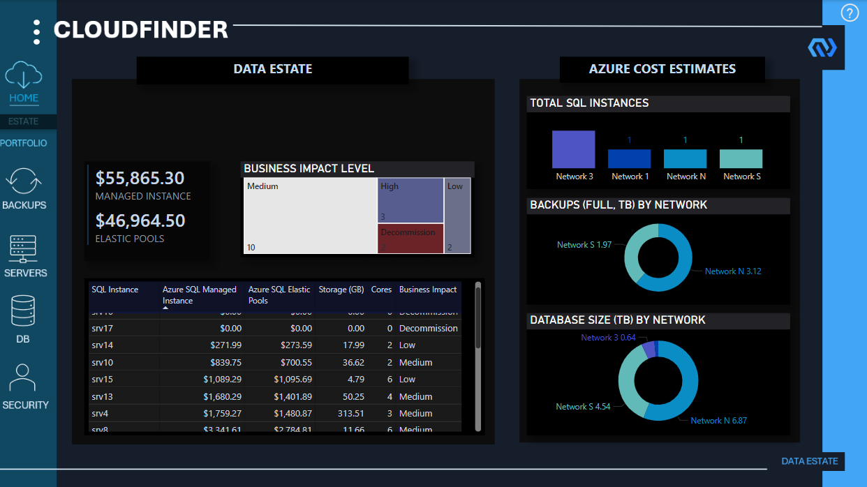Screen dimensions: 867x487
Task: Click the Low block in Business Impact treemap
Action: 458,216
